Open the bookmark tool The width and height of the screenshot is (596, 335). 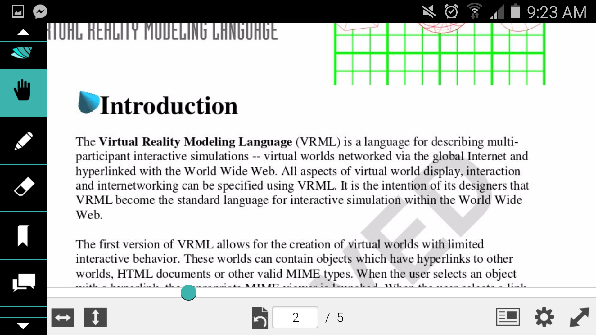[x=23, y=236]
